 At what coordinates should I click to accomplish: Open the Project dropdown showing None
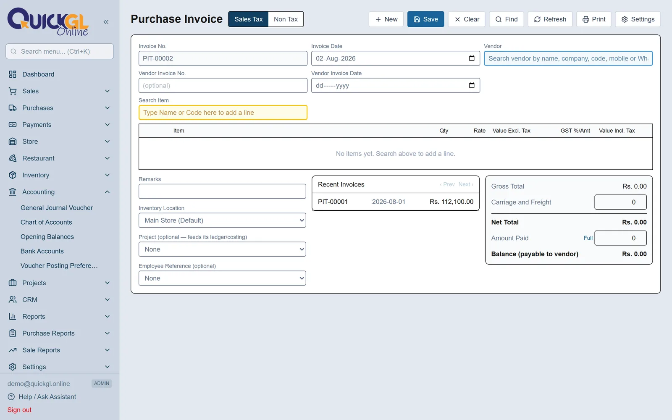[x=222, y=249]
